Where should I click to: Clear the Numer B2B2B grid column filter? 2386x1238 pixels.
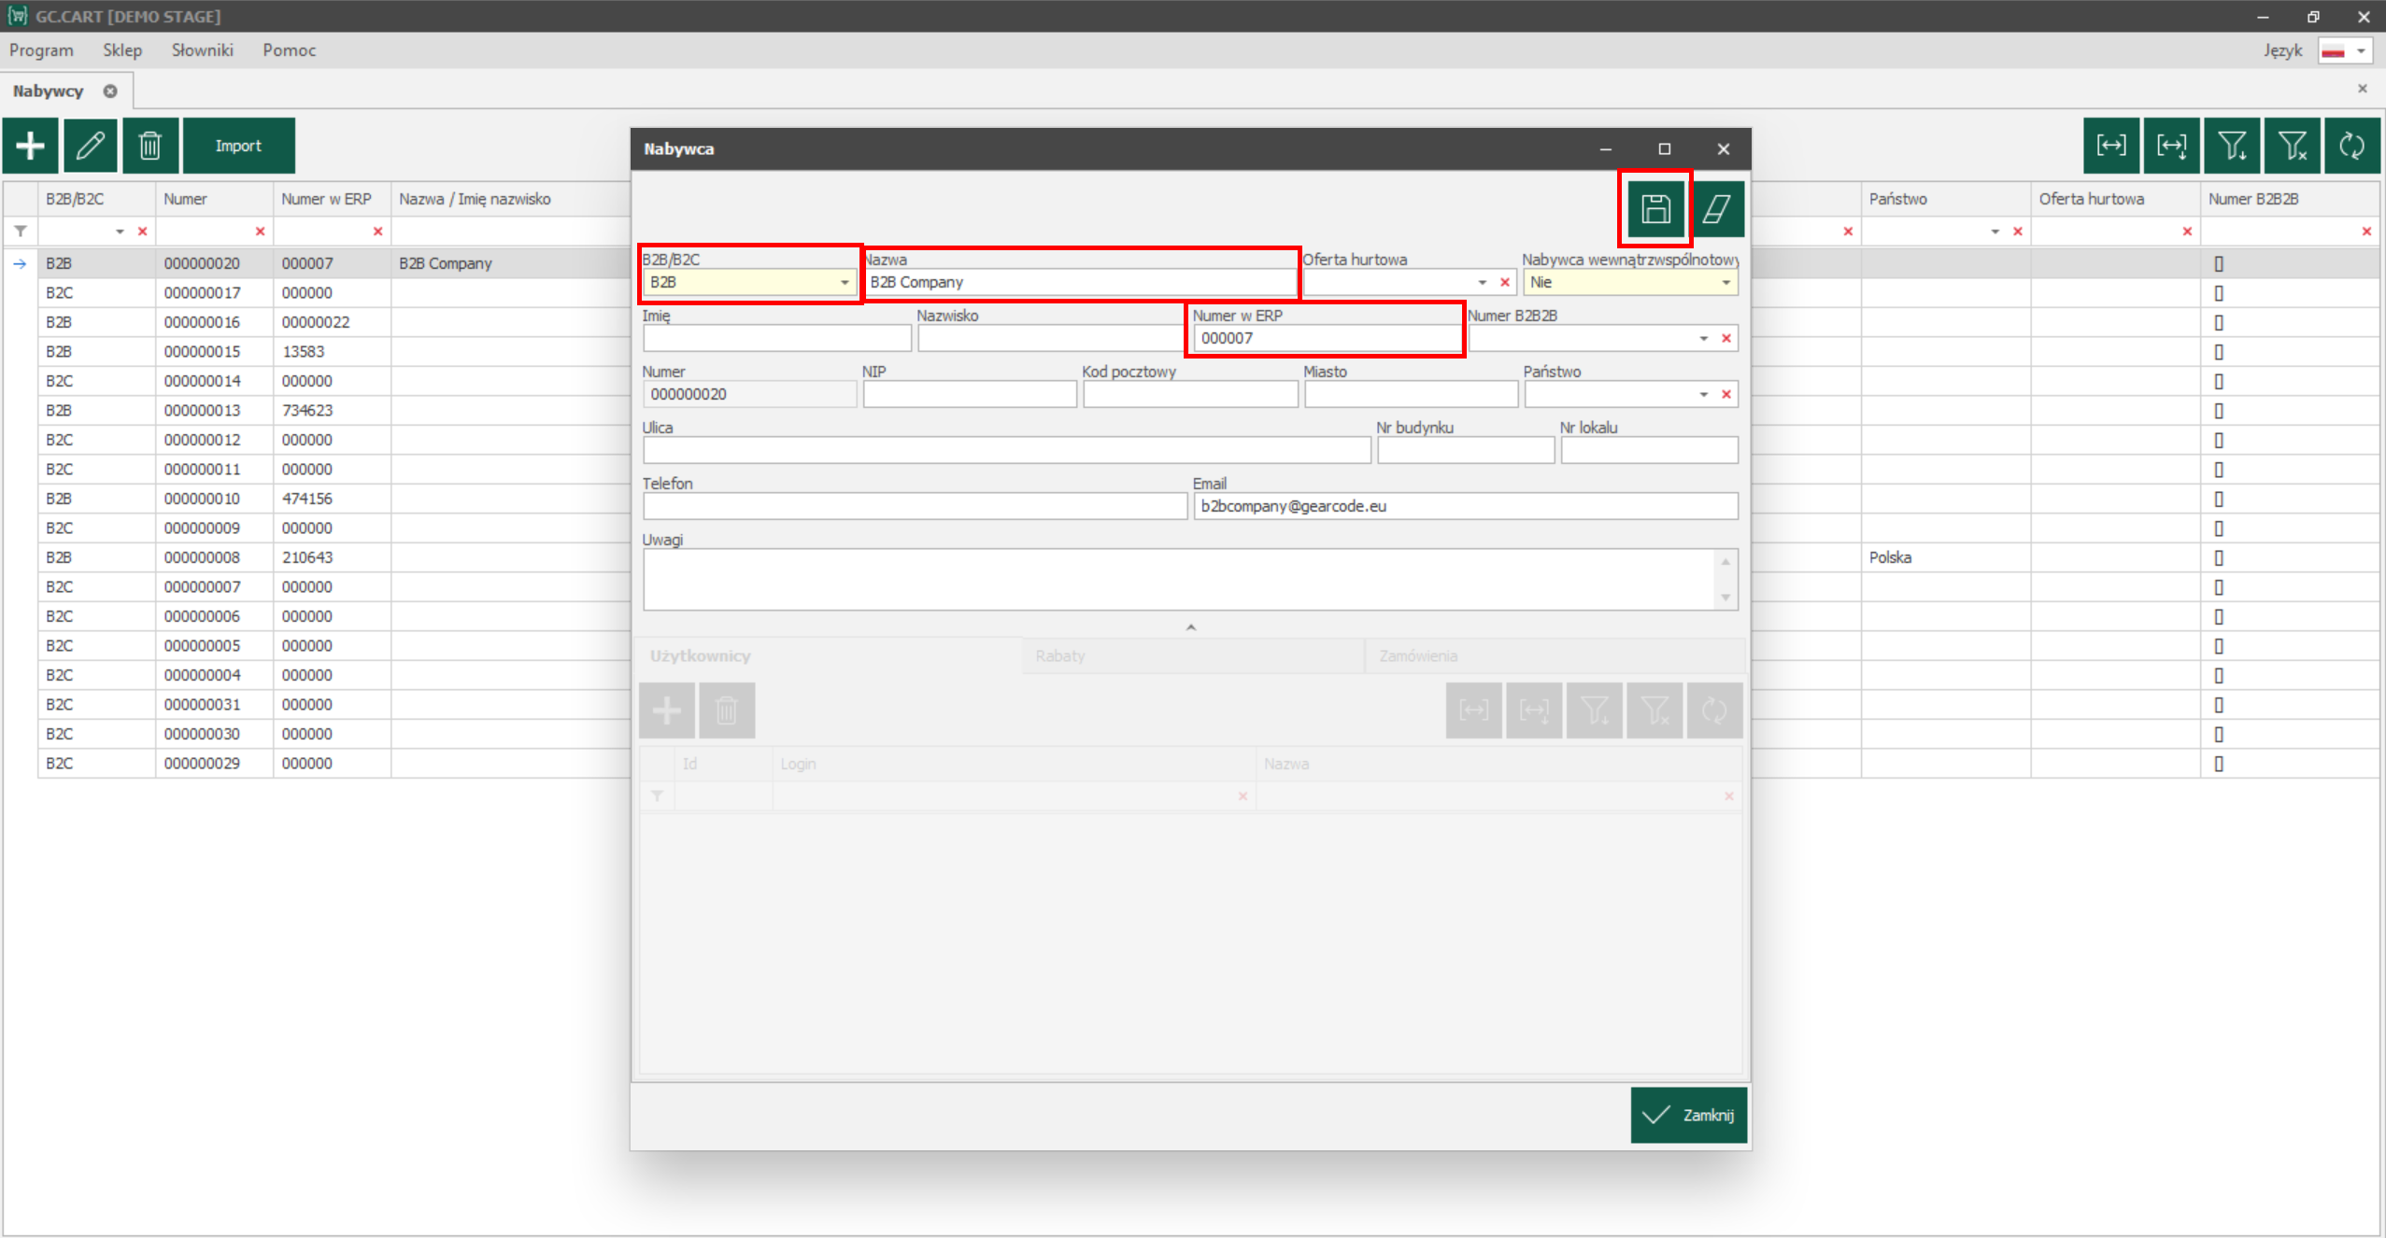point(2366,232)
